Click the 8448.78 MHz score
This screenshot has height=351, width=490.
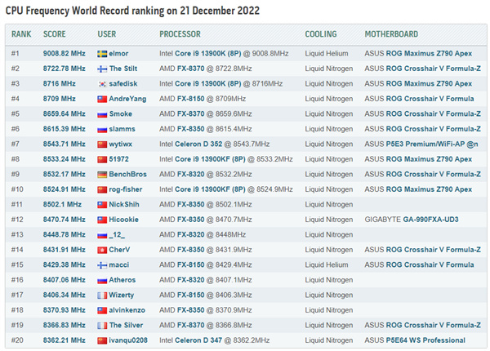click(x=64, y=234)
